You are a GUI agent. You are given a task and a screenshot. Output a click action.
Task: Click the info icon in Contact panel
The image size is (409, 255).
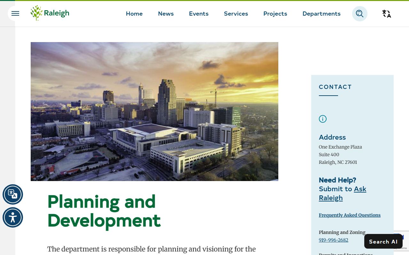click(323, 119)
